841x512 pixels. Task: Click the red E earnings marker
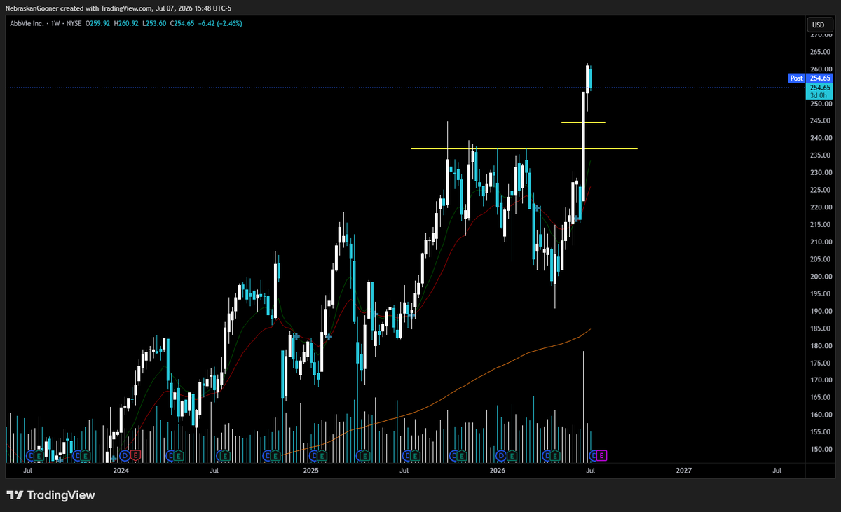pyautogui.click(x=135, y=455)
